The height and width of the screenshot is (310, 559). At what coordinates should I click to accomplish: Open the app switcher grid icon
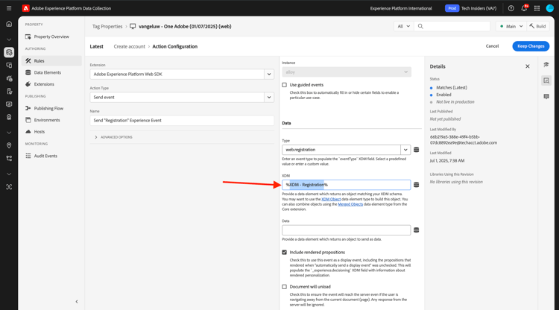[537, 8]
